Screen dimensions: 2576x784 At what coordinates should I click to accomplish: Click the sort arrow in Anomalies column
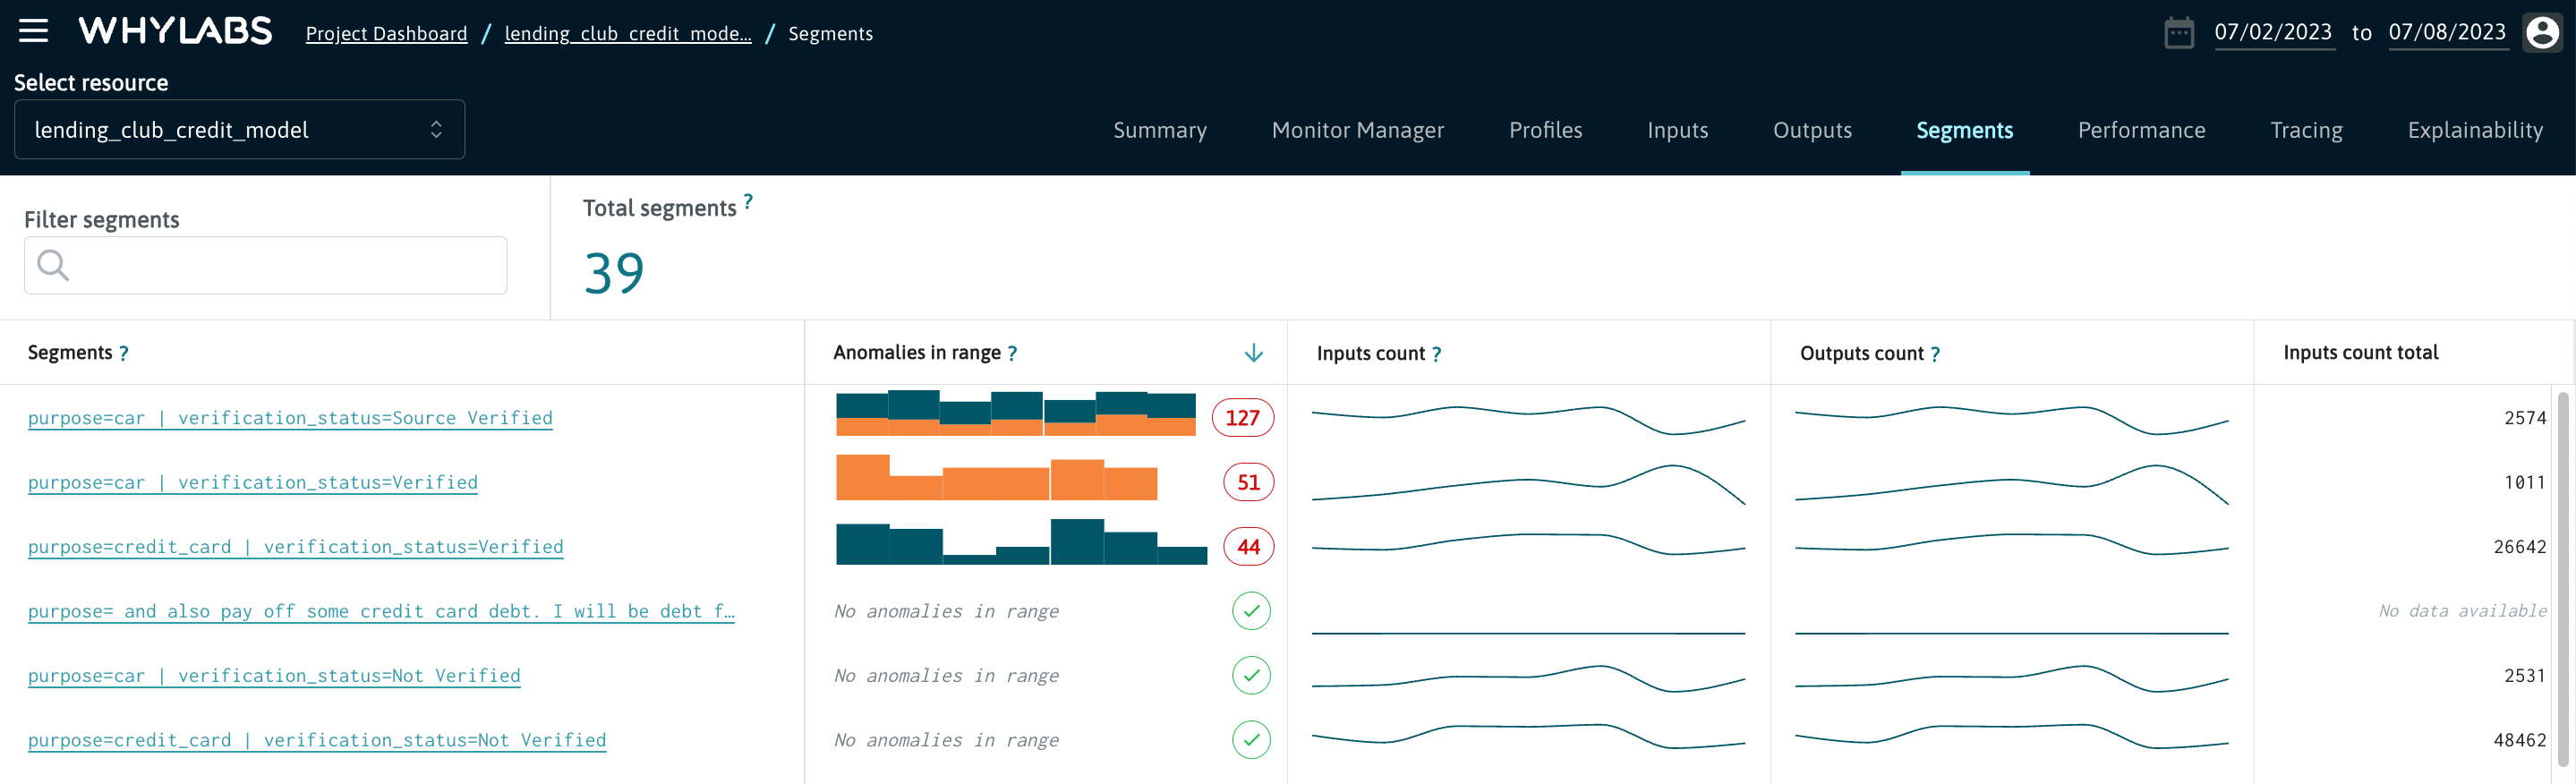pyautogui.click(x=1253, y=353)
